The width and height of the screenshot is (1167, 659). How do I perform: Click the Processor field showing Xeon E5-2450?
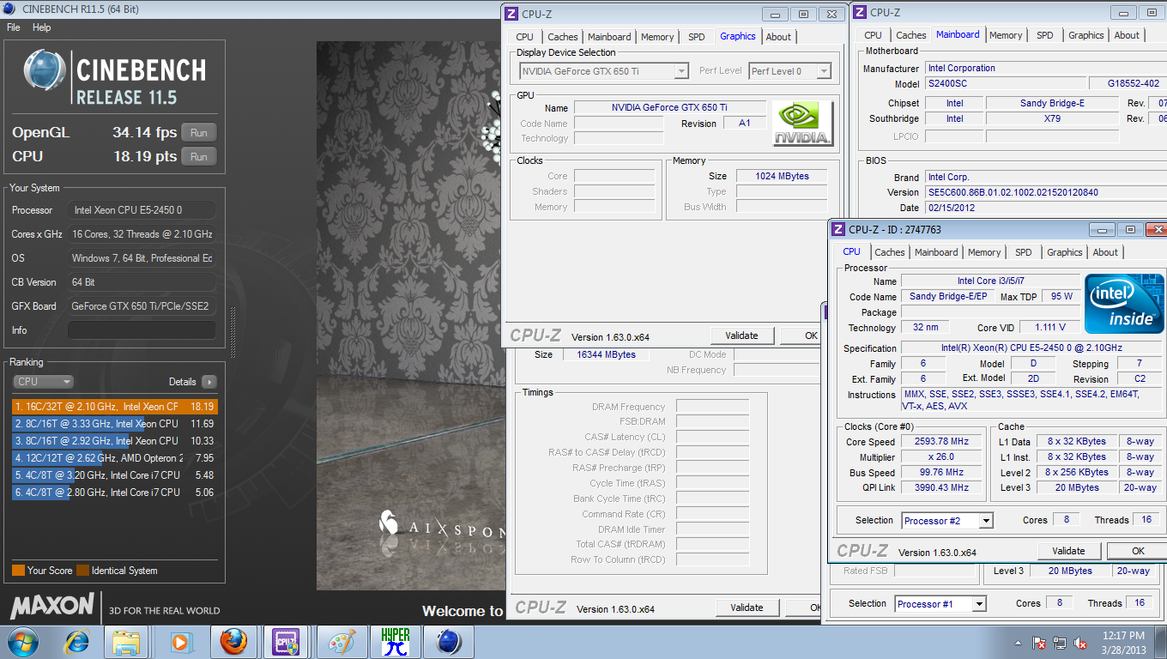142,210
